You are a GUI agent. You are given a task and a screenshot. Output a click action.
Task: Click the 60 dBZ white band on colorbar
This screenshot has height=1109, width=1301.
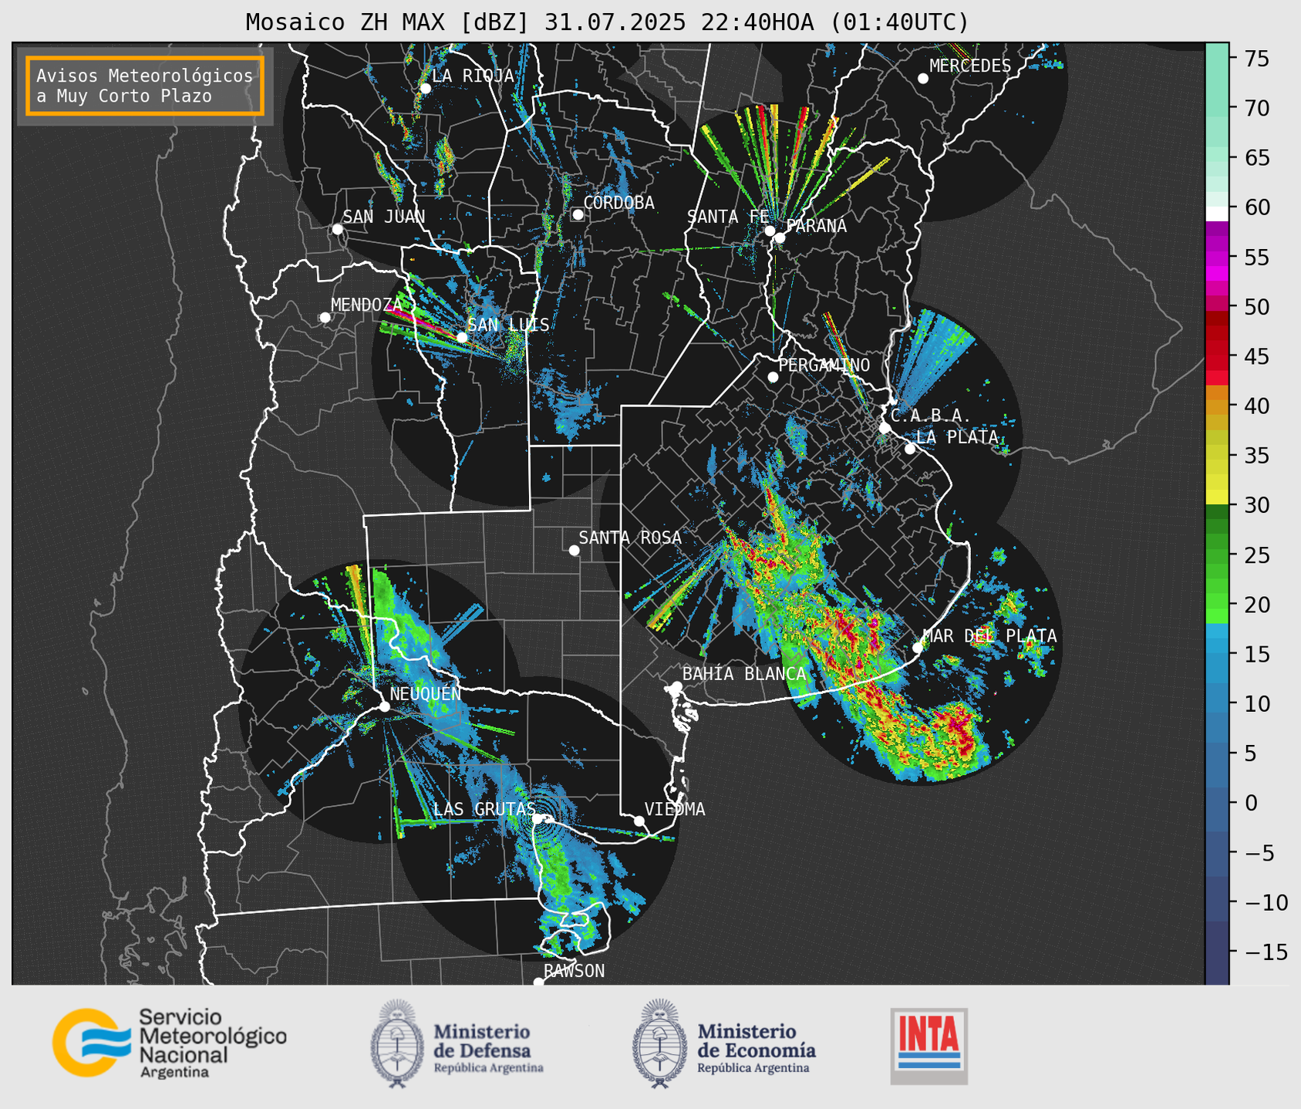(x=1217, y=214)
